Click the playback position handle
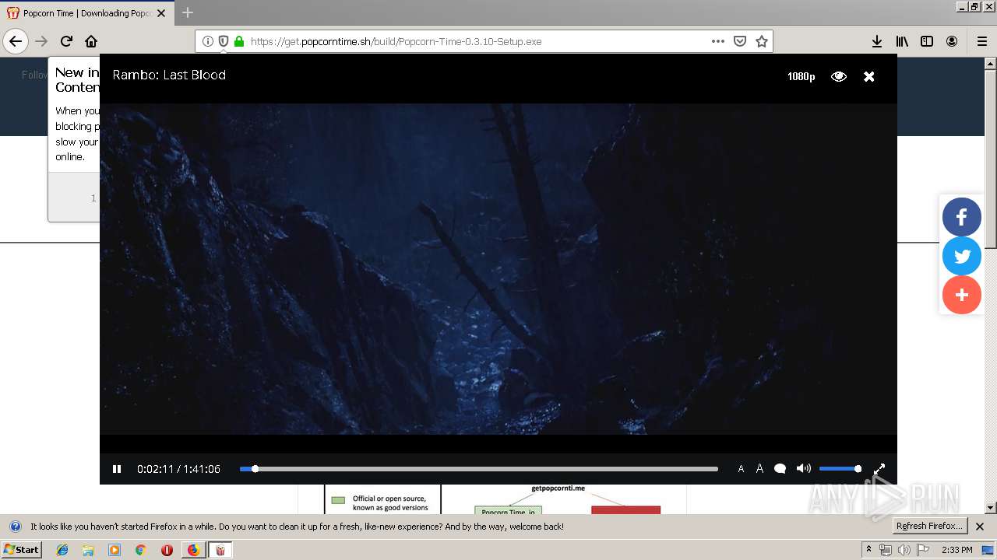The height and width of the screenshot is (560, 997). 255,469
